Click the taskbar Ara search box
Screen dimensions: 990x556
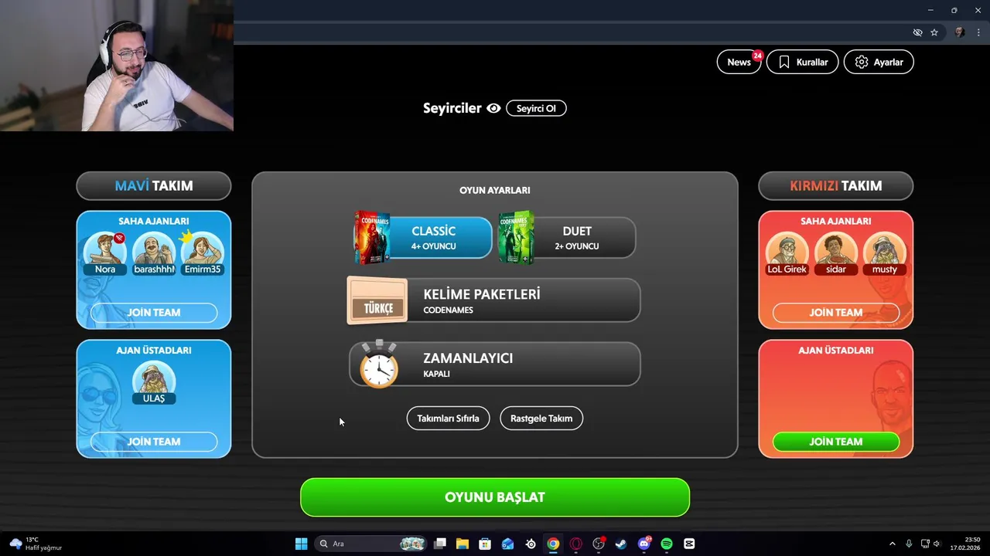[372, 544]
